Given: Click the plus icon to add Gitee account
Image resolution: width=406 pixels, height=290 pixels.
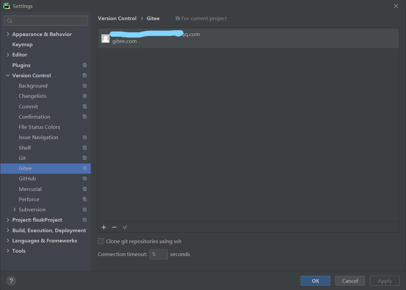Looking at the screenshot, I should 104,227.
